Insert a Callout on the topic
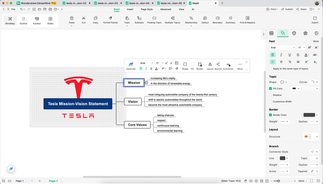Viewport: 323px width, 184px height. [205, 20]
